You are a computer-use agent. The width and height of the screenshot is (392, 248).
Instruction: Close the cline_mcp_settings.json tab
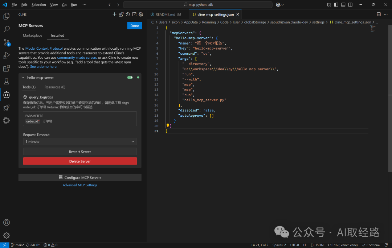[x=238, y=15]
